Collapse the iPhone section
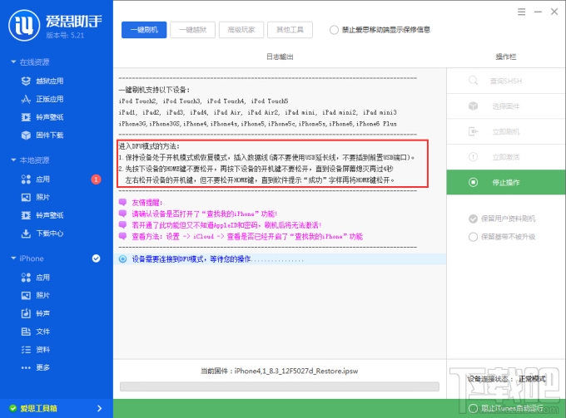This screenshot has height=418, width=566. tap(13, 258)
